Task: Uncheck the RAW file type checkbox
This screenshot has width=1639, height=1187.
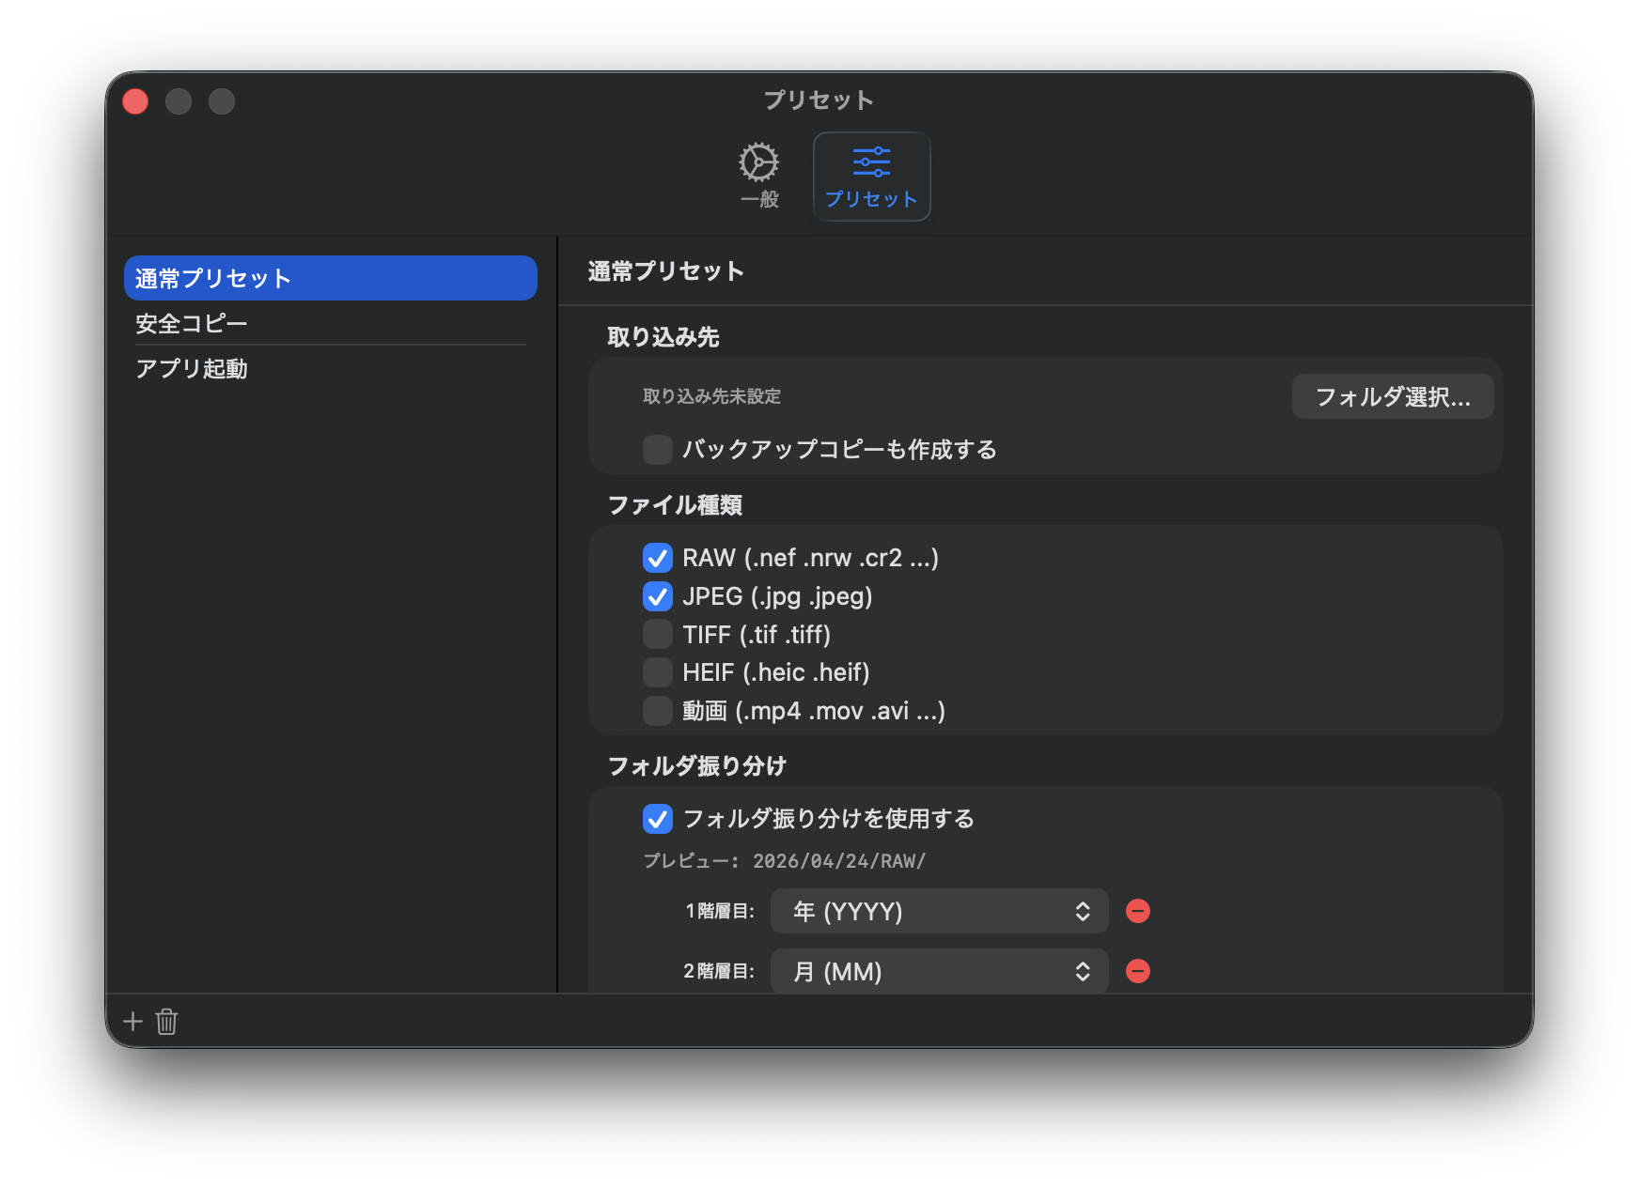Action: [x=657, y=558]
